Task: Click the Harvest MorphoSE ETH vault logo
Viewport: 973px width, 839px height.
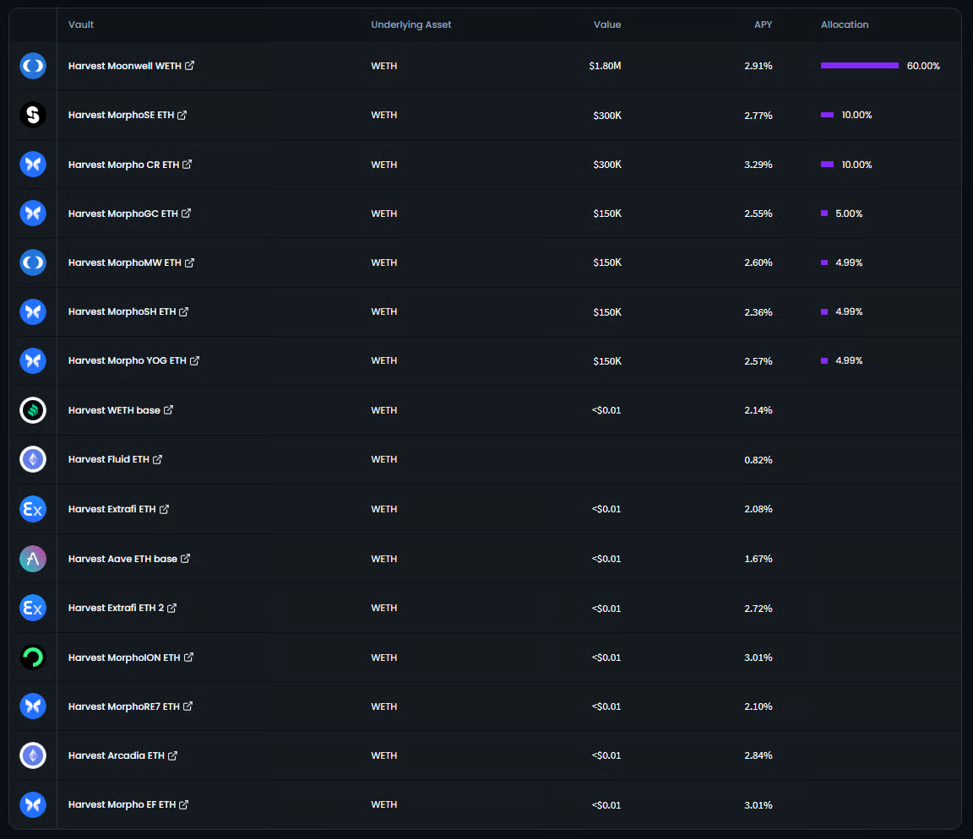Action: pyautogui.click(x=33, y=115)
